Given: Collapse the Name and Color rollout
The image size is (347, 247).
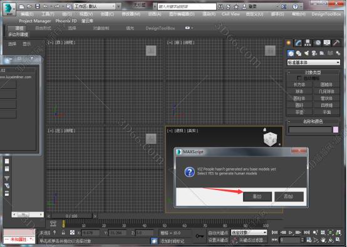Looking at the screenshot, I should (313, 121).
